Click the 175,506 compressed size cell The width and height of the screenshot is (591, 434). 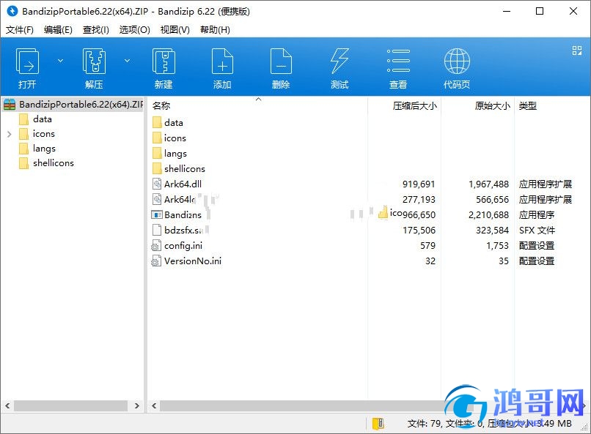pyautogui.click(x=419, y=230)
